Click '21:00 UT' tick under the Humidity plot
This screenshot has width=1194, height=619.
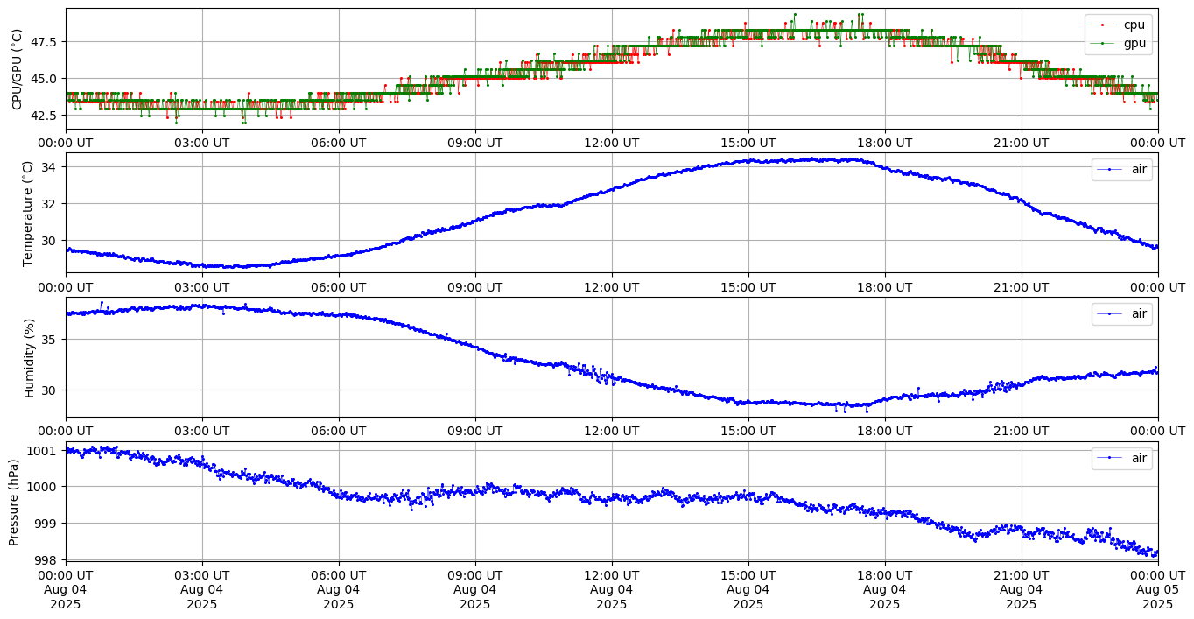click(1022, 431)
